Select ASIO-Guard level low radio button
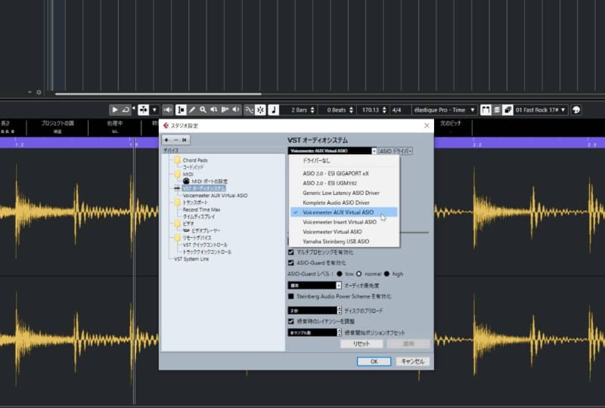The height and width of the screenshot is (408, 605). 339,274
